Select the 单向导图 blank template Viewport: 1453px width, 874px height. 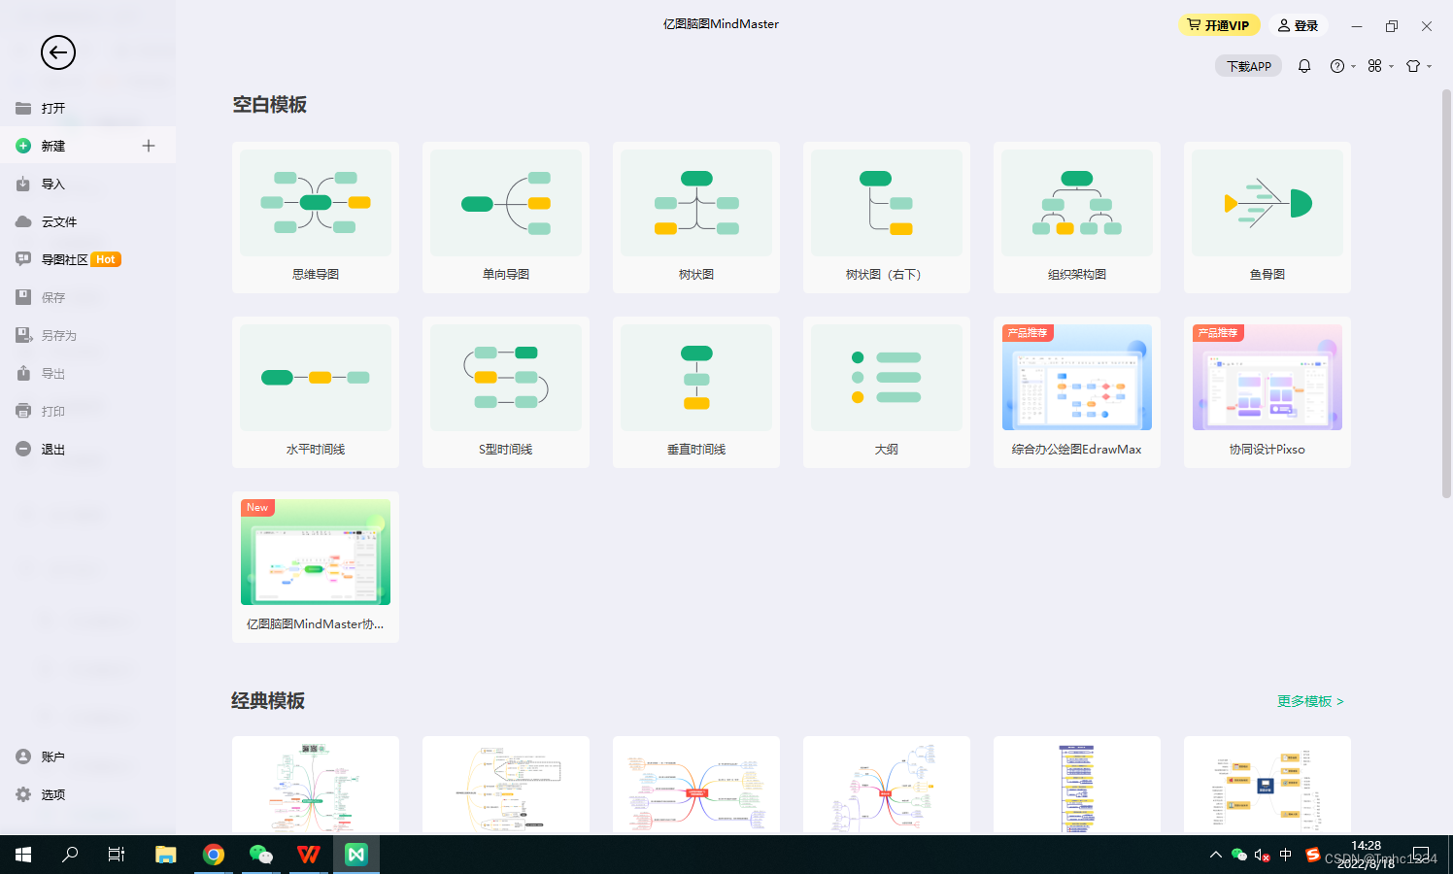506,218
